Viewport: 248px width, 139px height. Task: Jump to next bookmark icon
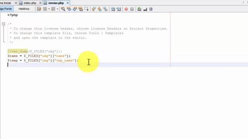pyautogui.click(x=100, y=9)
